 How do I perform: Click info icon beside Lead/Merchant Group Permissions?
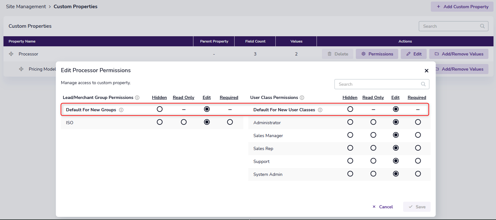coord(137,98)
